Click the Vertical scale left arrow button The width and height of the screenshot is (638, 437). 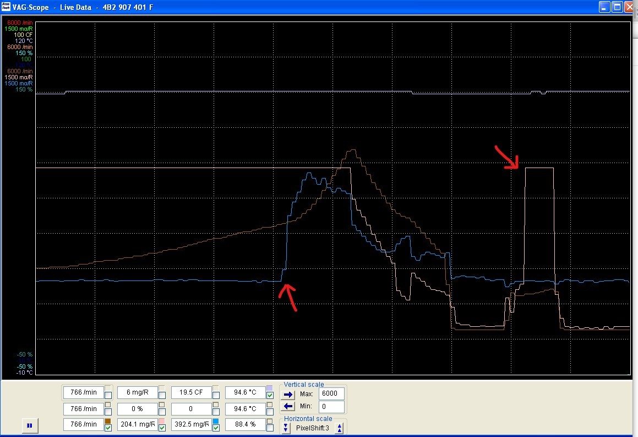click(x=288, y=407)
